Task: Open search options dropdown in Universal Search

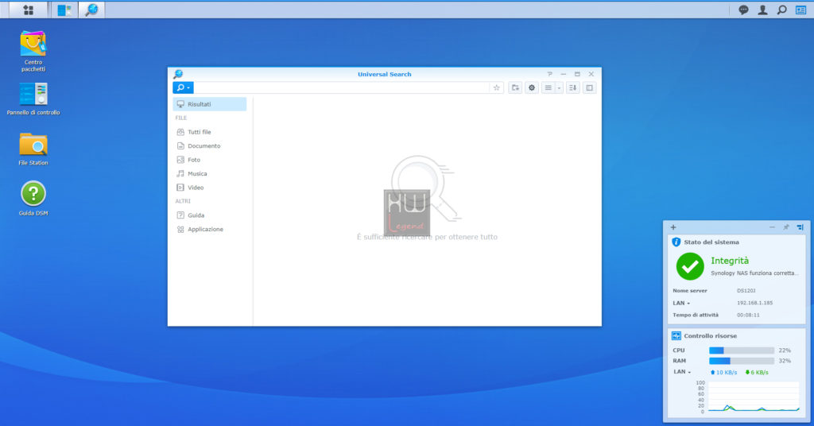Action: 184,87
